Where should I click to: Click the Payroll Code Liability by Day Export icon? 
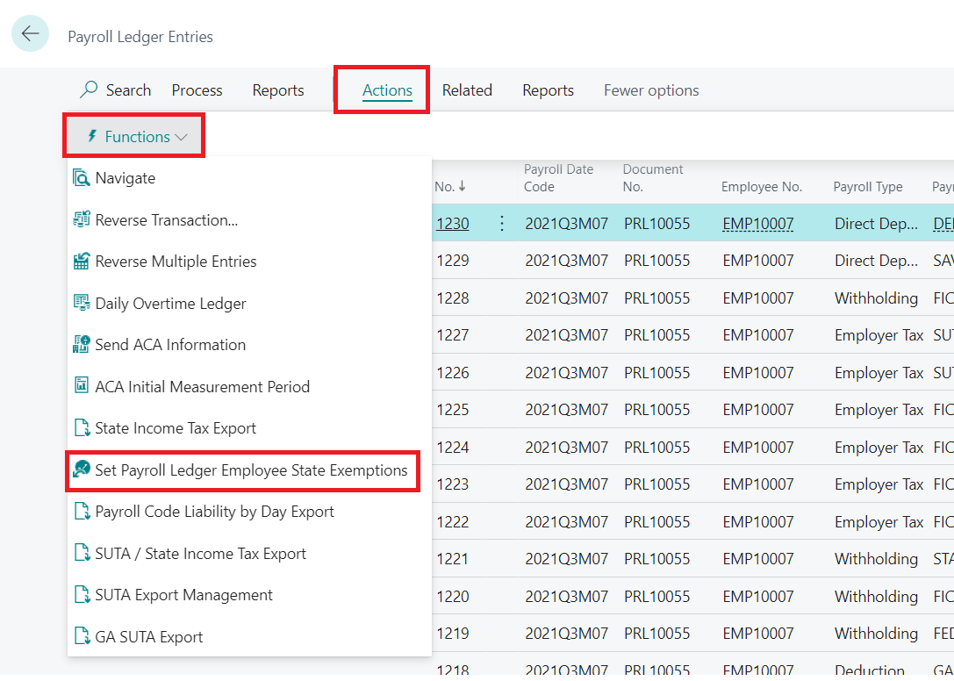(81, 512)
